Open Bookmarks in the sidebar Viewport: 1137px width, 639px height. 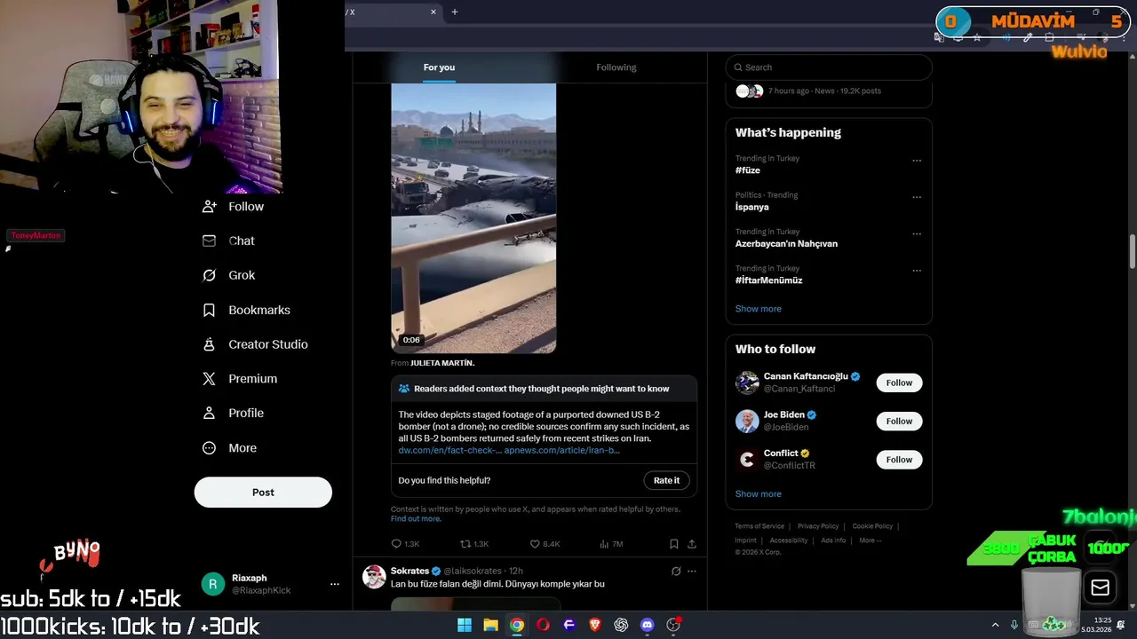[x=246, y=310]
